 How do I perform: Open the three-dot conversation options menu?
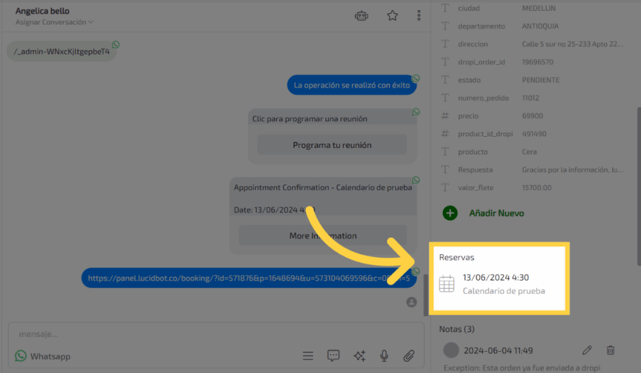[x=419, y=16]
